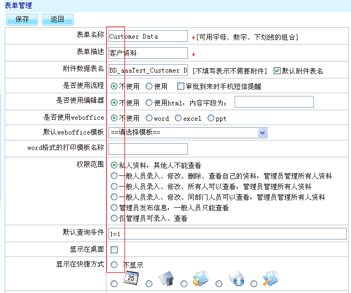Click the 表单描述 input field
Viewport: 351px width, 293px height.
[x=148, y=53]
